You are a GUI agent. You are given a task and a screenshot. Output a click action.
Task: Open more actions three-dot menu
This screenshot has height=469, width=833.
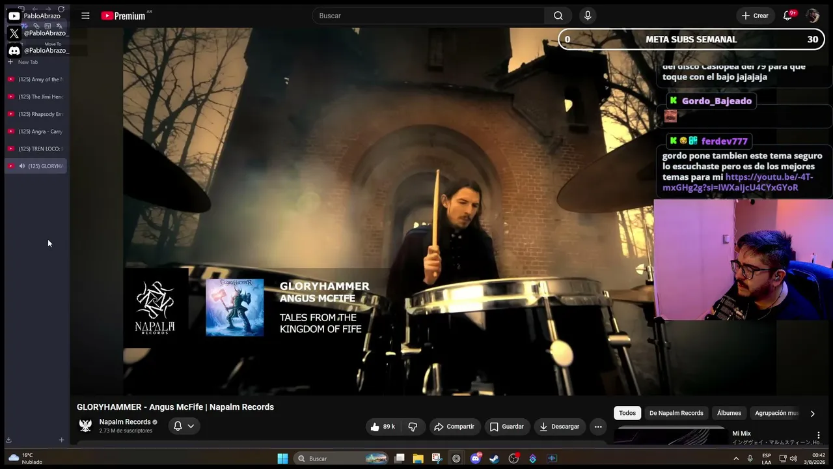(x=598, y=427)
